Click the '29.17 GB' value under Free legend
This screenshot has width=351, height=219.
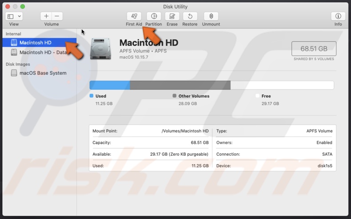pos(271,104)
